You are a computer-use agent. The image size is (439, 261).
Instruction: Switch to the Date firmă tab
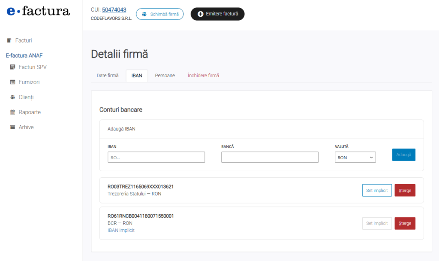(108, 76)
